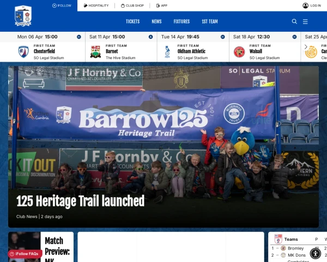Open the 1st Team menu
This screenshot has height=262, width=327.
[x=210, y=21]
